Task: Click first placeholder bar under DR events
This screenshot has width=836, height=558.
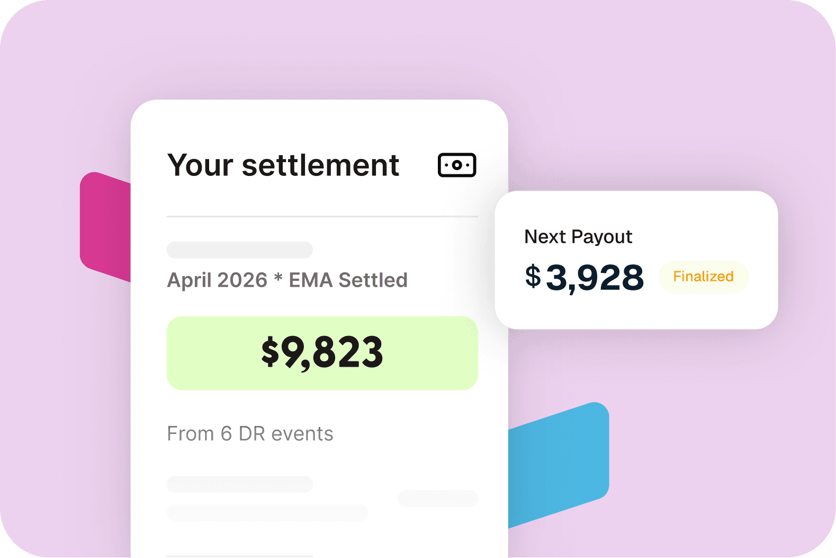Action: pos(240,484)
